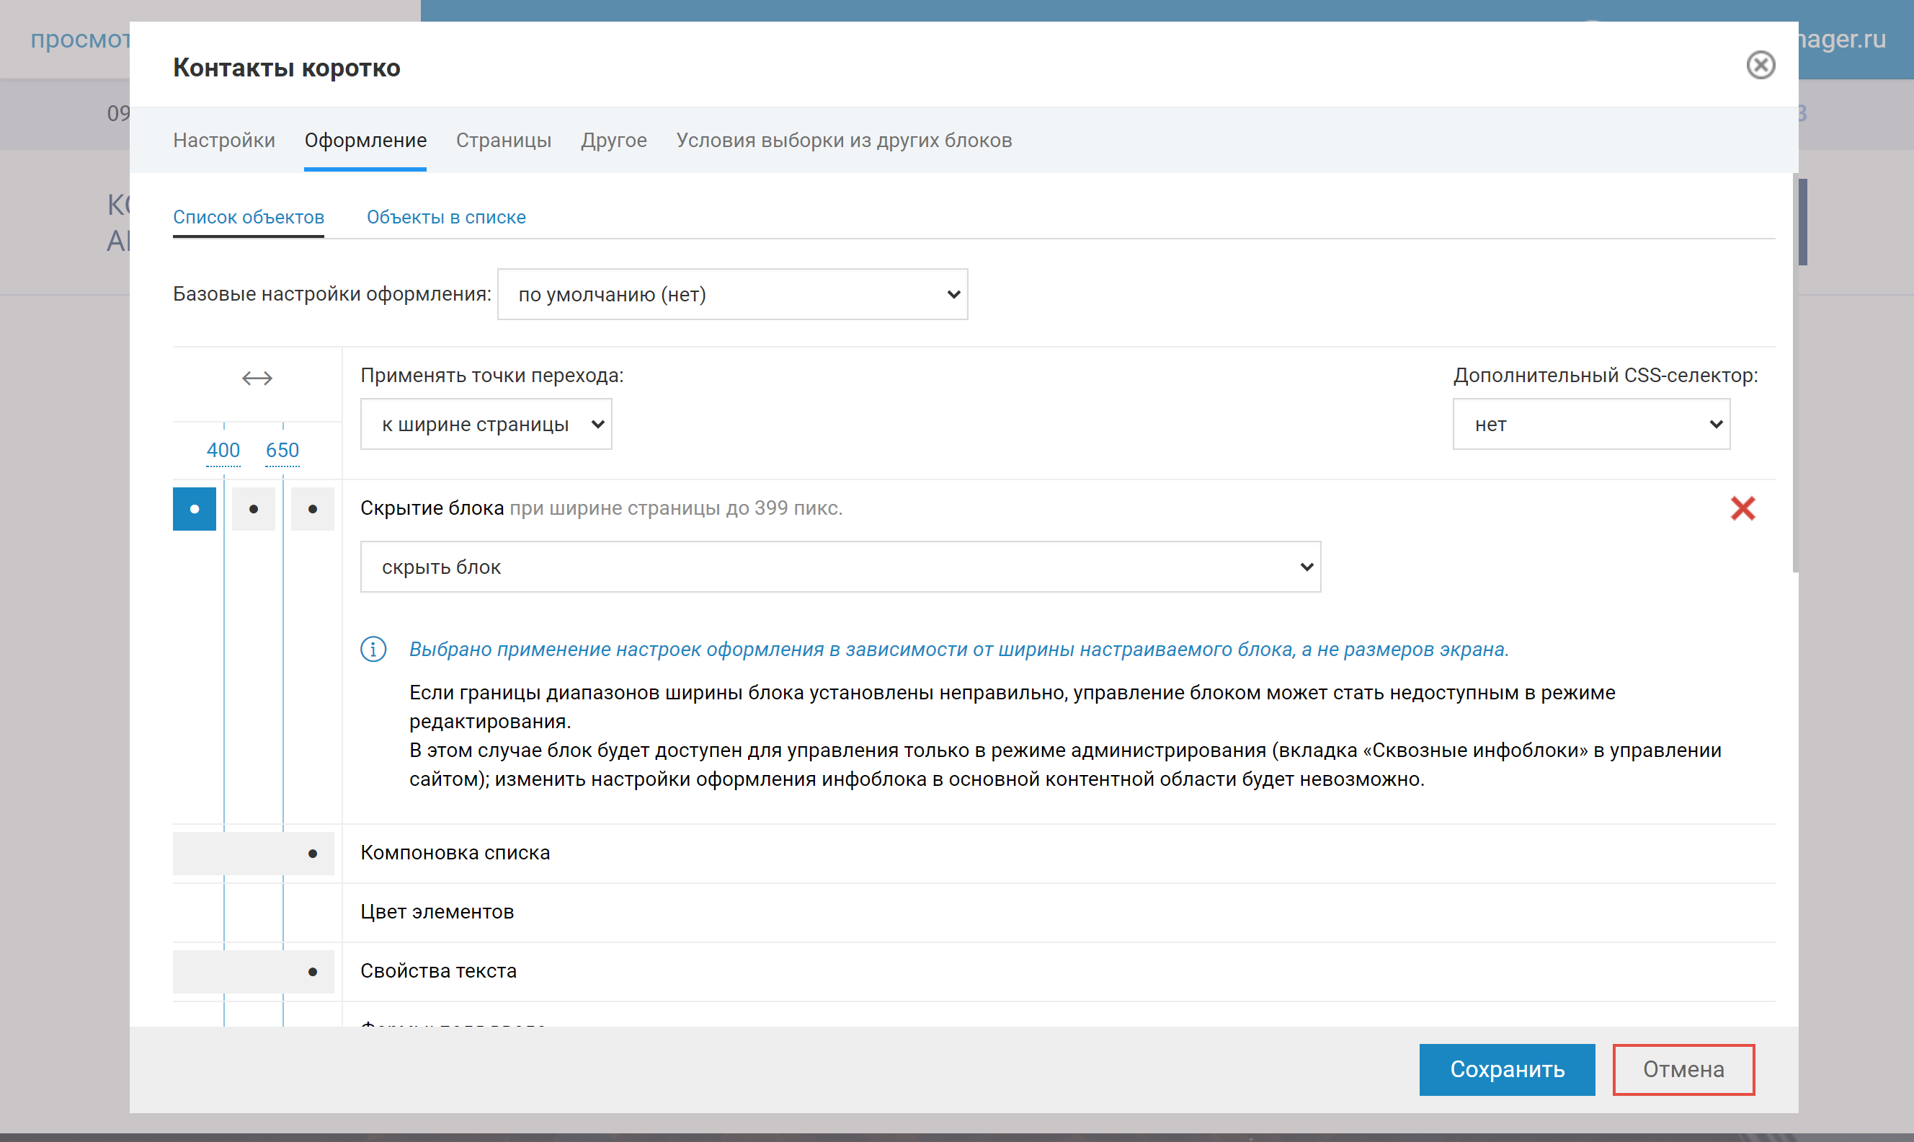Open the Дополнительный CSS-селектор dropdown

[1590, 424]
